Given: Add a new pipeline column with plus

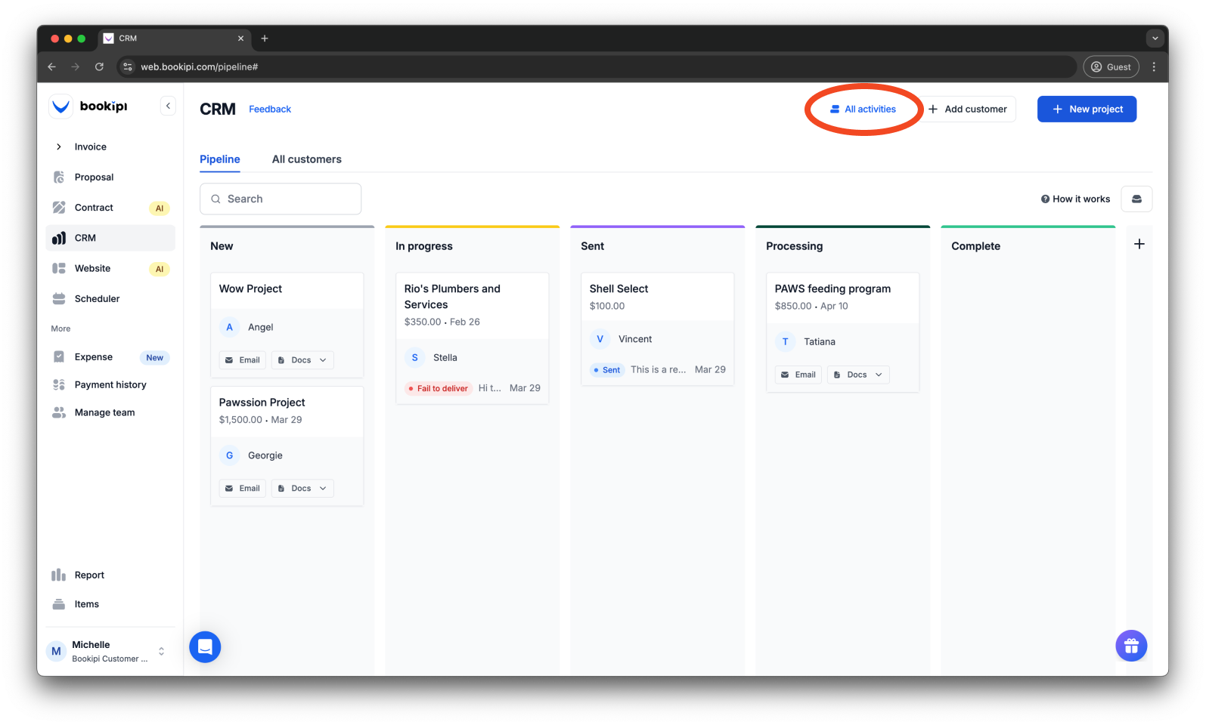Looking at the screenshot, I should point(1139,245).
